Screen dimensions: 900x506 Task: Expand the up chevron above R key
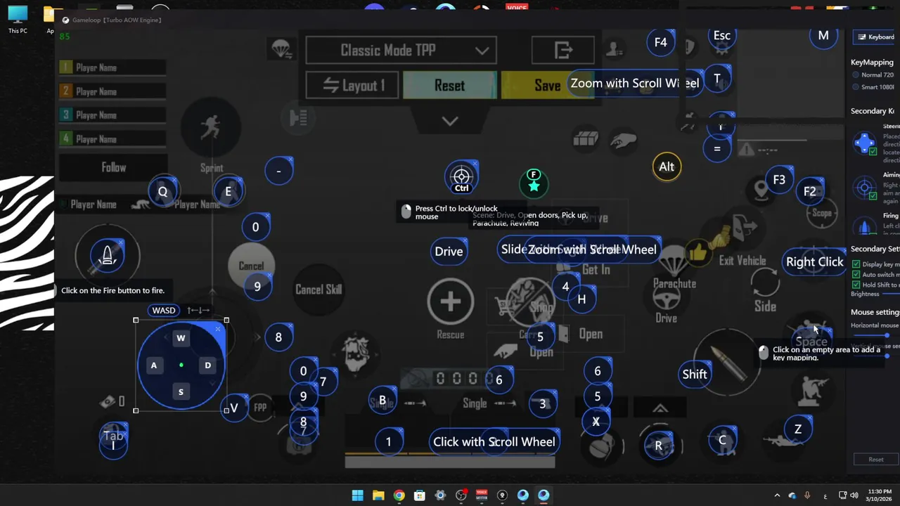(x=660, y=408)
